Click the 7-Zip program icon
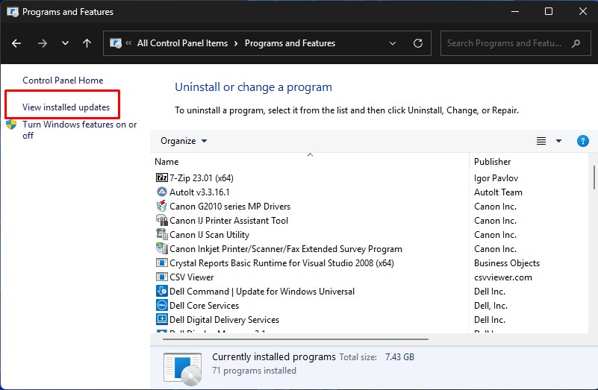598x390 pixels. (162, 177)
